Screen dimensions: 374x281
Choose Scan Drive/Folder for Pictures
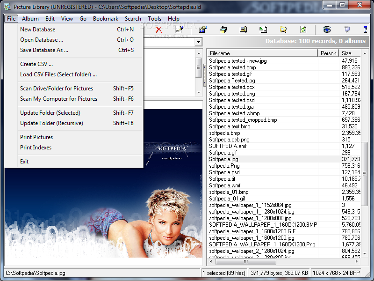(74, 89)
